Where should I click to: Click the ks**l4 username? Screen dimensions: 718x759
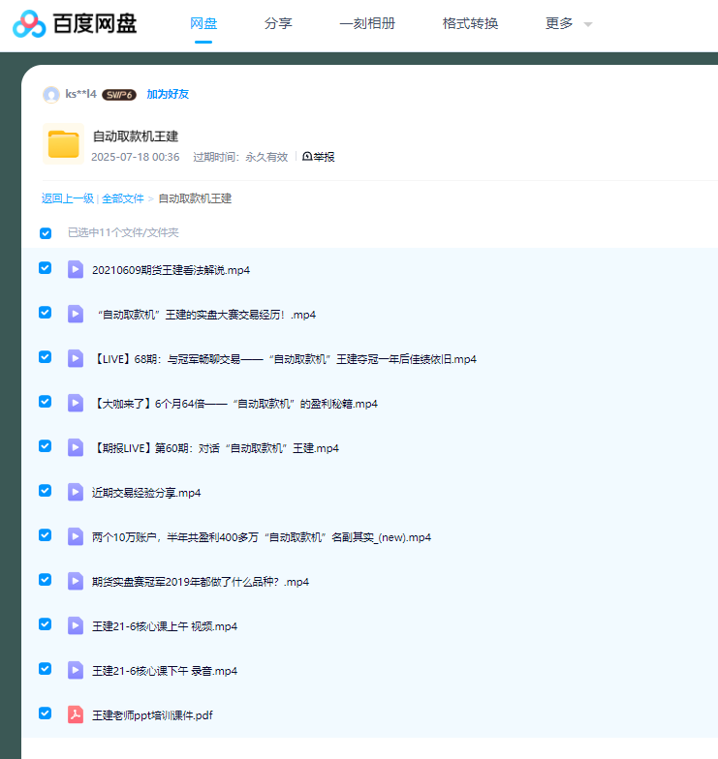pos(81,94)
